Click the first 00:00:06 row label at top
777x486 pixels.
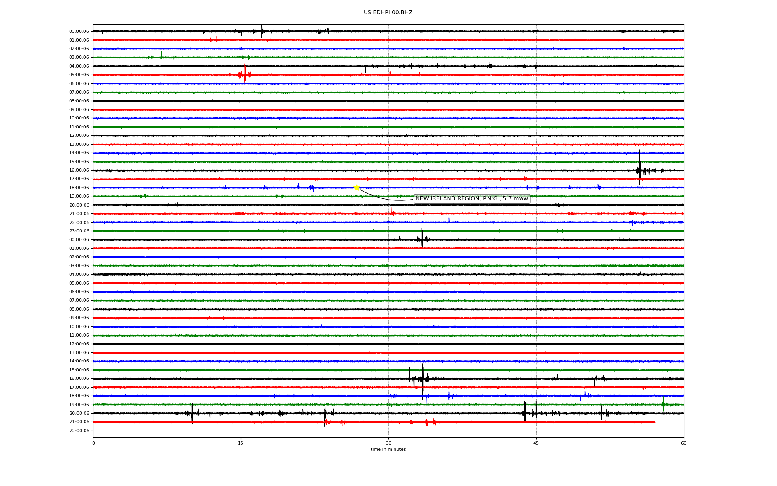pyautogui.click(x=79, y=32)
